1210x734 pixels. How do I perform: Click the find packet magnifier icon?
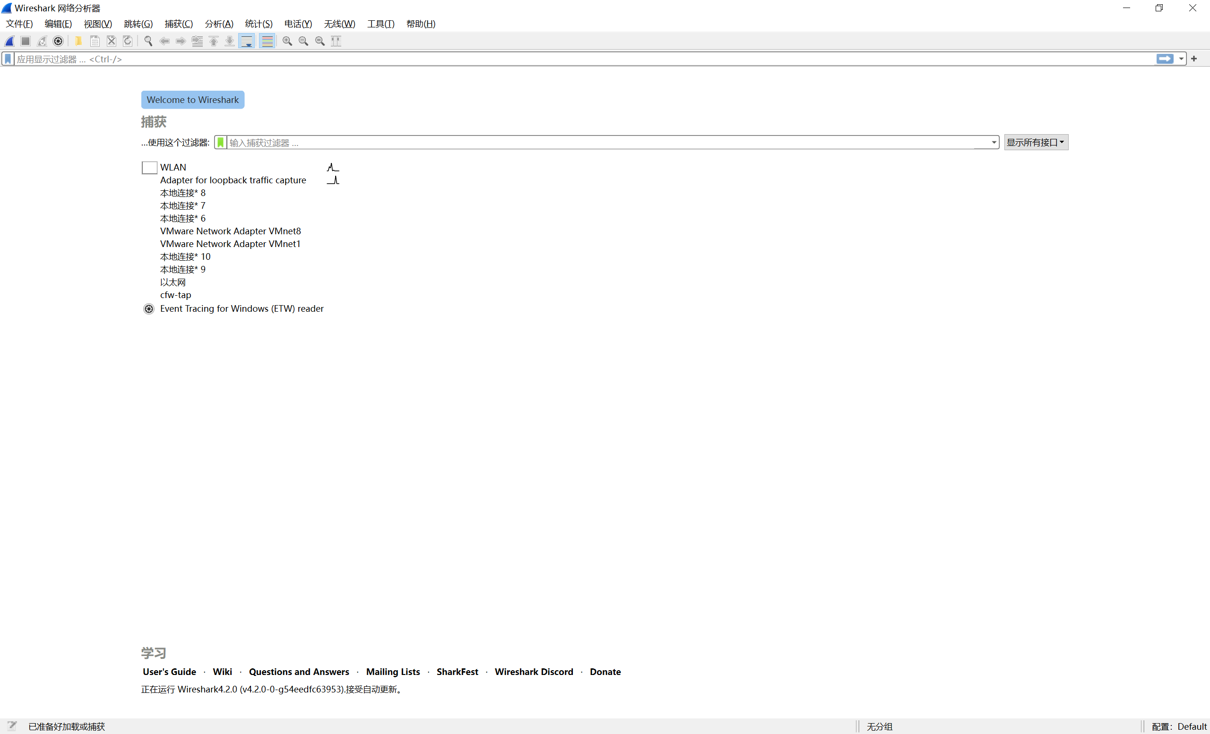point(148,41)
